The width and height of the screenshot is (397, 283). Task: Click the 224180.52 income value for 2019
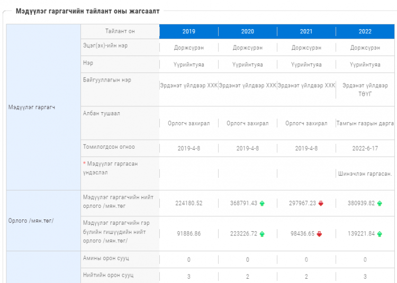[x=189, y=203]
